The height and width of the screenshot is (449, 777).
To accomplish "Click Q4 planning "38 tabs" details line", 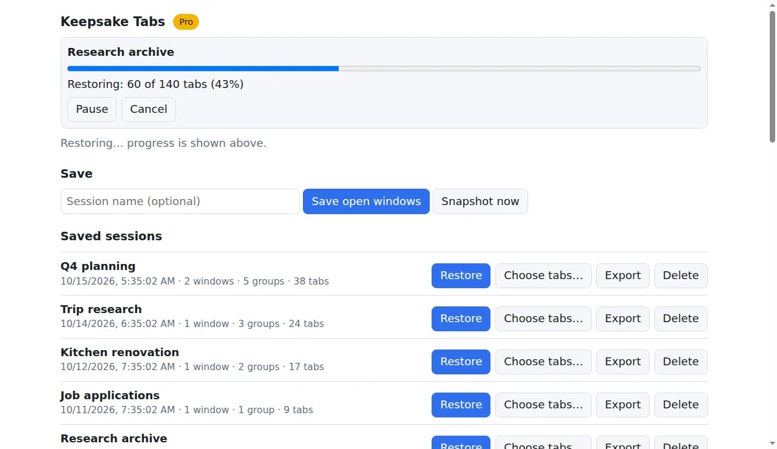I will click(195, 282).
